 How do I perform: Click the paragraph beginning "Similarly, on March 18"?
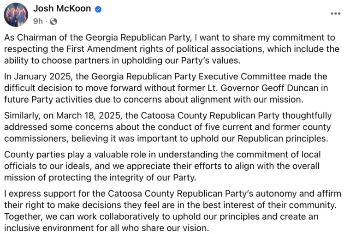[x=171, y=127]
